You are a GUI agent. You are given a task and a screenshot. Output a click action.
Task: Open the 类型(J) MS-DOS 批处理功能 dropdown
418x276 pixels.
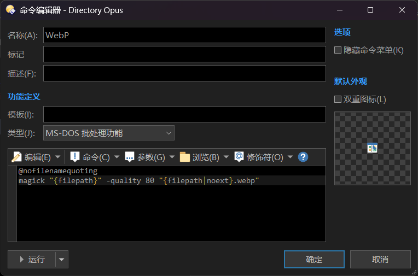tap(108, 133)
